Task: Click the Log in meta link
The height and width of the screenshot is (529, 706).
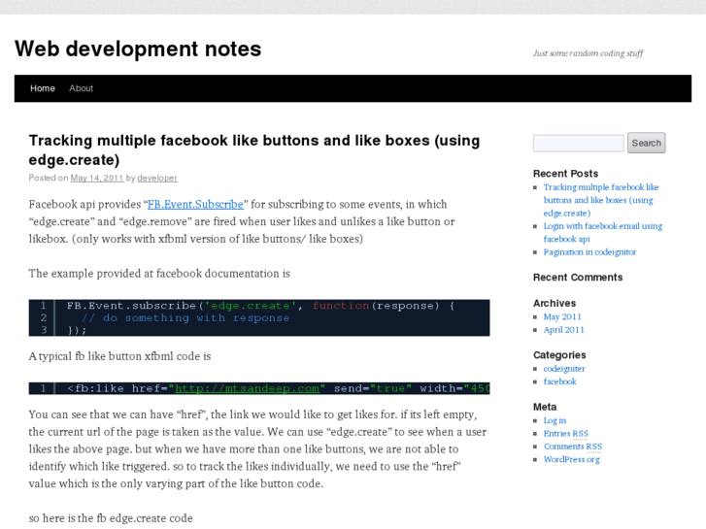Action: (x=555, y=420)
